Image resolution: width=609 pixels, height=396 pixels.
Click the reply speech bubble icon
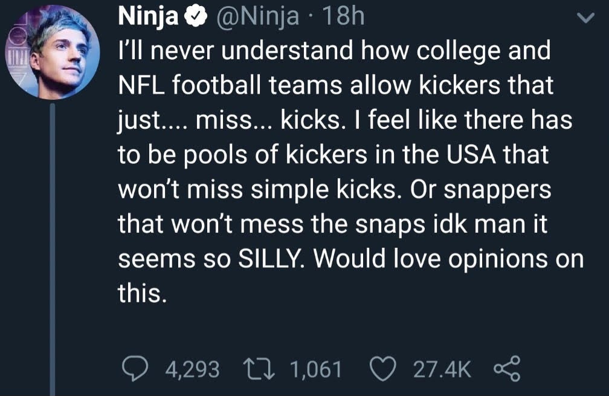coord(131,369)
